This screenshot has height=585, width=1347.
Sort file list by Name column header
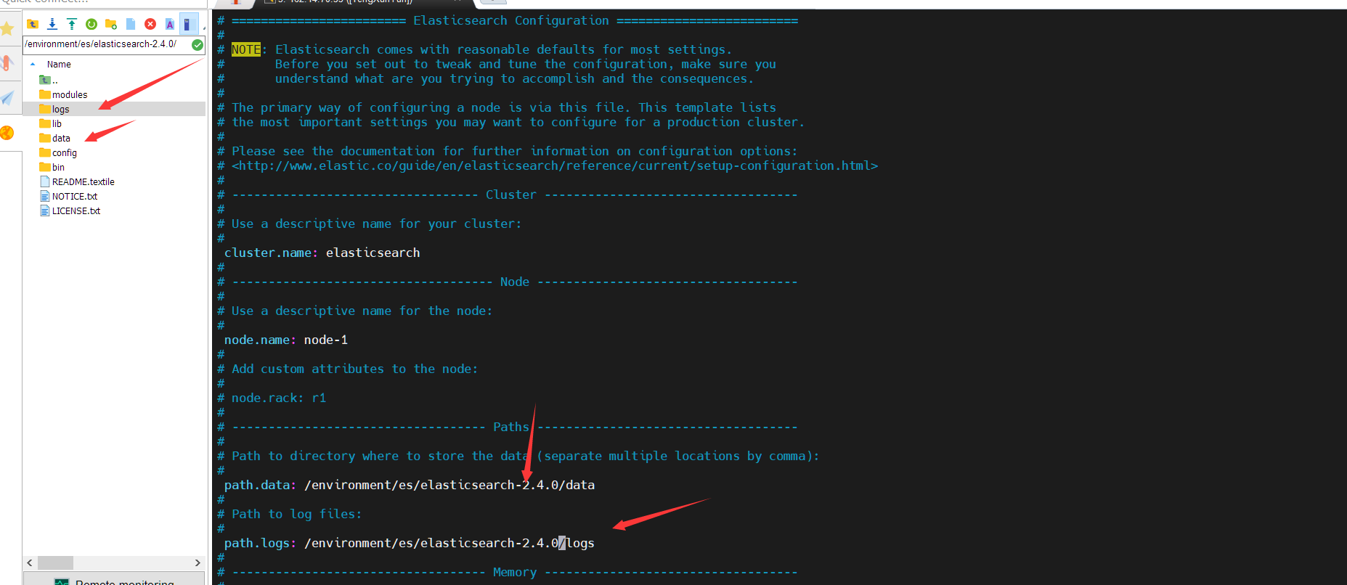59,65
